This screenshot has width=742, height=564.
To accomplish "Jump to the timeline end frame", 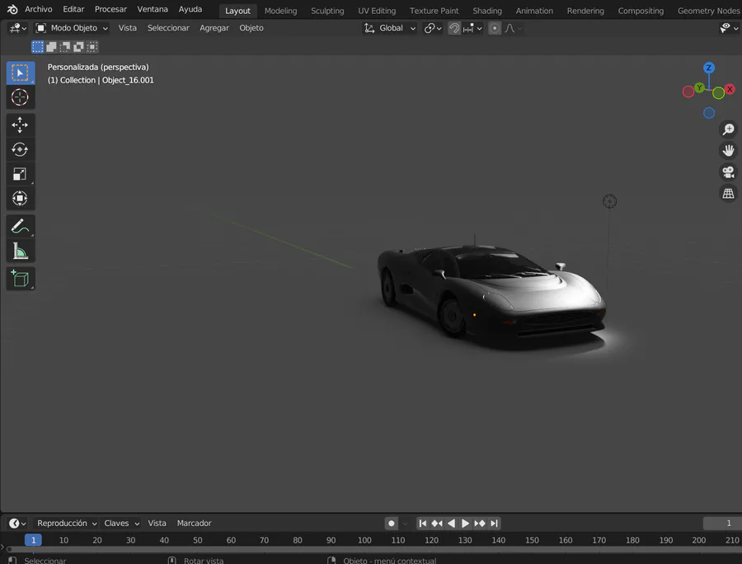I will 494,524.
